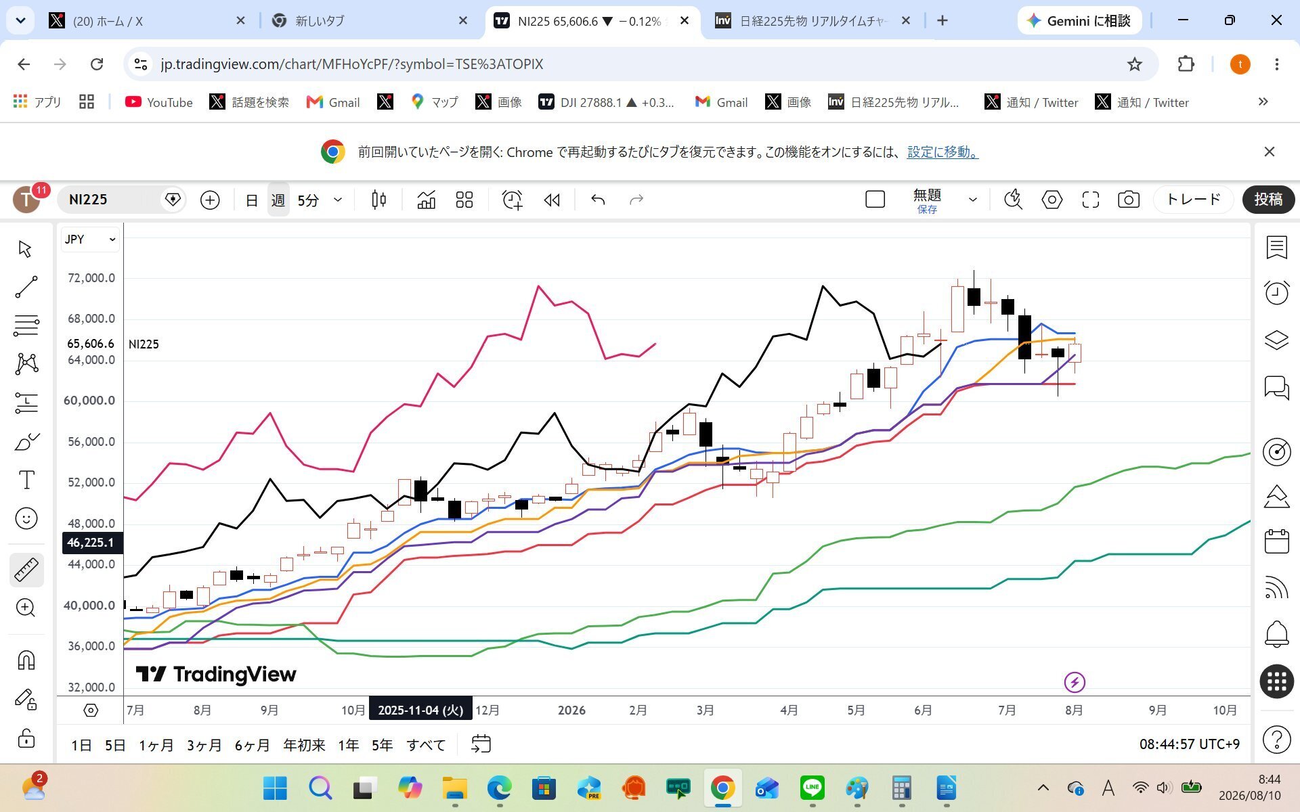The height and width of the screenshot is (812, 1300).
Task: Expand the 無題 layout name dropdown
Action: [973, 200]
